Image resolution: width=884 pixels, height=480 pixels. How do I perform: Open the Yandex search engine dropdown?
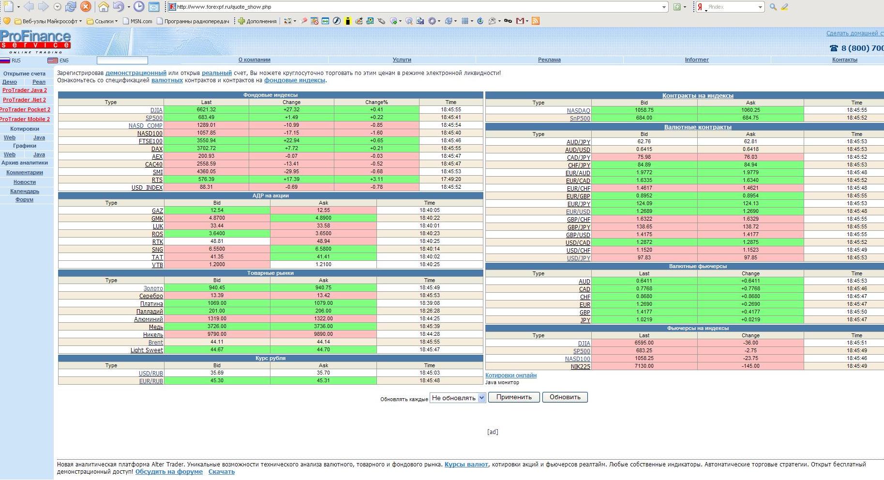pos(760,7)
